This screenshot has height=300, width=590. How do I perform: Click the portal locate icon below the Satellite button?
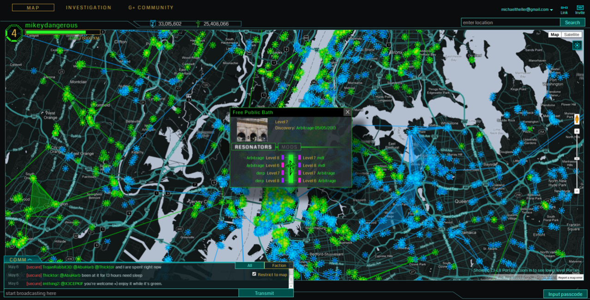pyautogui.click(x=577, y=46)
